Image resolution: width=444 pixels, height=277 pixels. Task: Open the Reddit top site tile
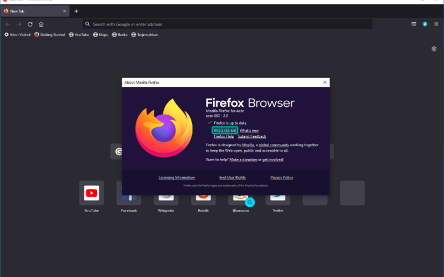pyautogui.click(x=203, y=199)
